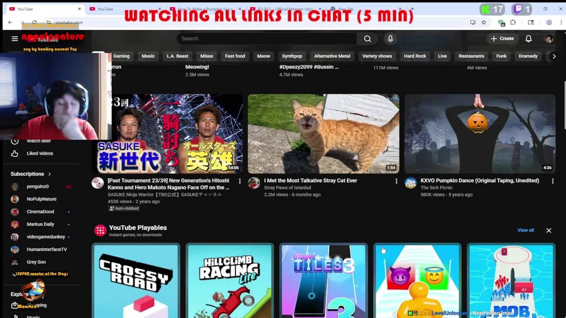
Task: Open a new browser tab with plus
Action: pyautogui.click(x=412, y=9)
